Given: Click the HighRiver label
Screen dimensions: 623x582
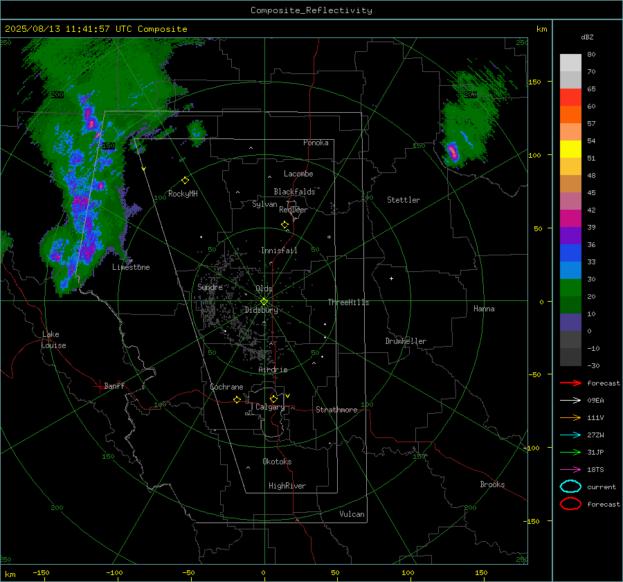Looking at the screenshot, I should point(287,486).
